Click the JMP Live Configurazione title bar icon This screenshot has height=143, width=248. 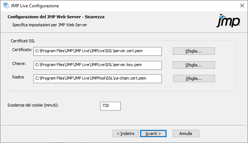6,6
